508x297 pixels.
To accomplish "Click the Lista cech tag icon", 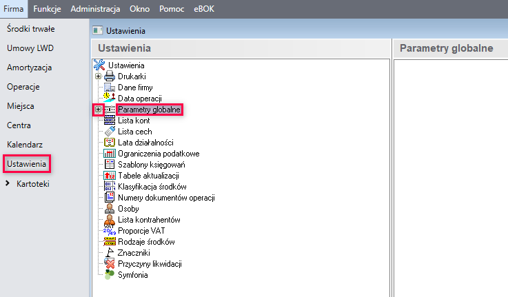I will click(110, 132).
